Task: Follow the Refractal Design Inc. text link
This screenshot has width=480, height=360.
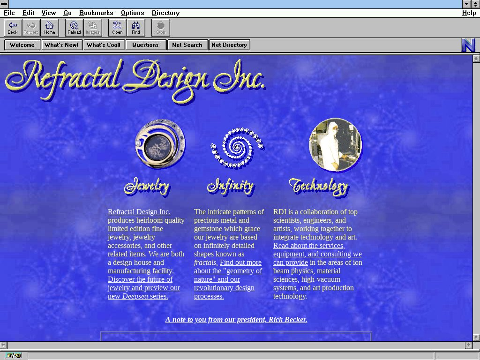Action: (x=139, y=212)
